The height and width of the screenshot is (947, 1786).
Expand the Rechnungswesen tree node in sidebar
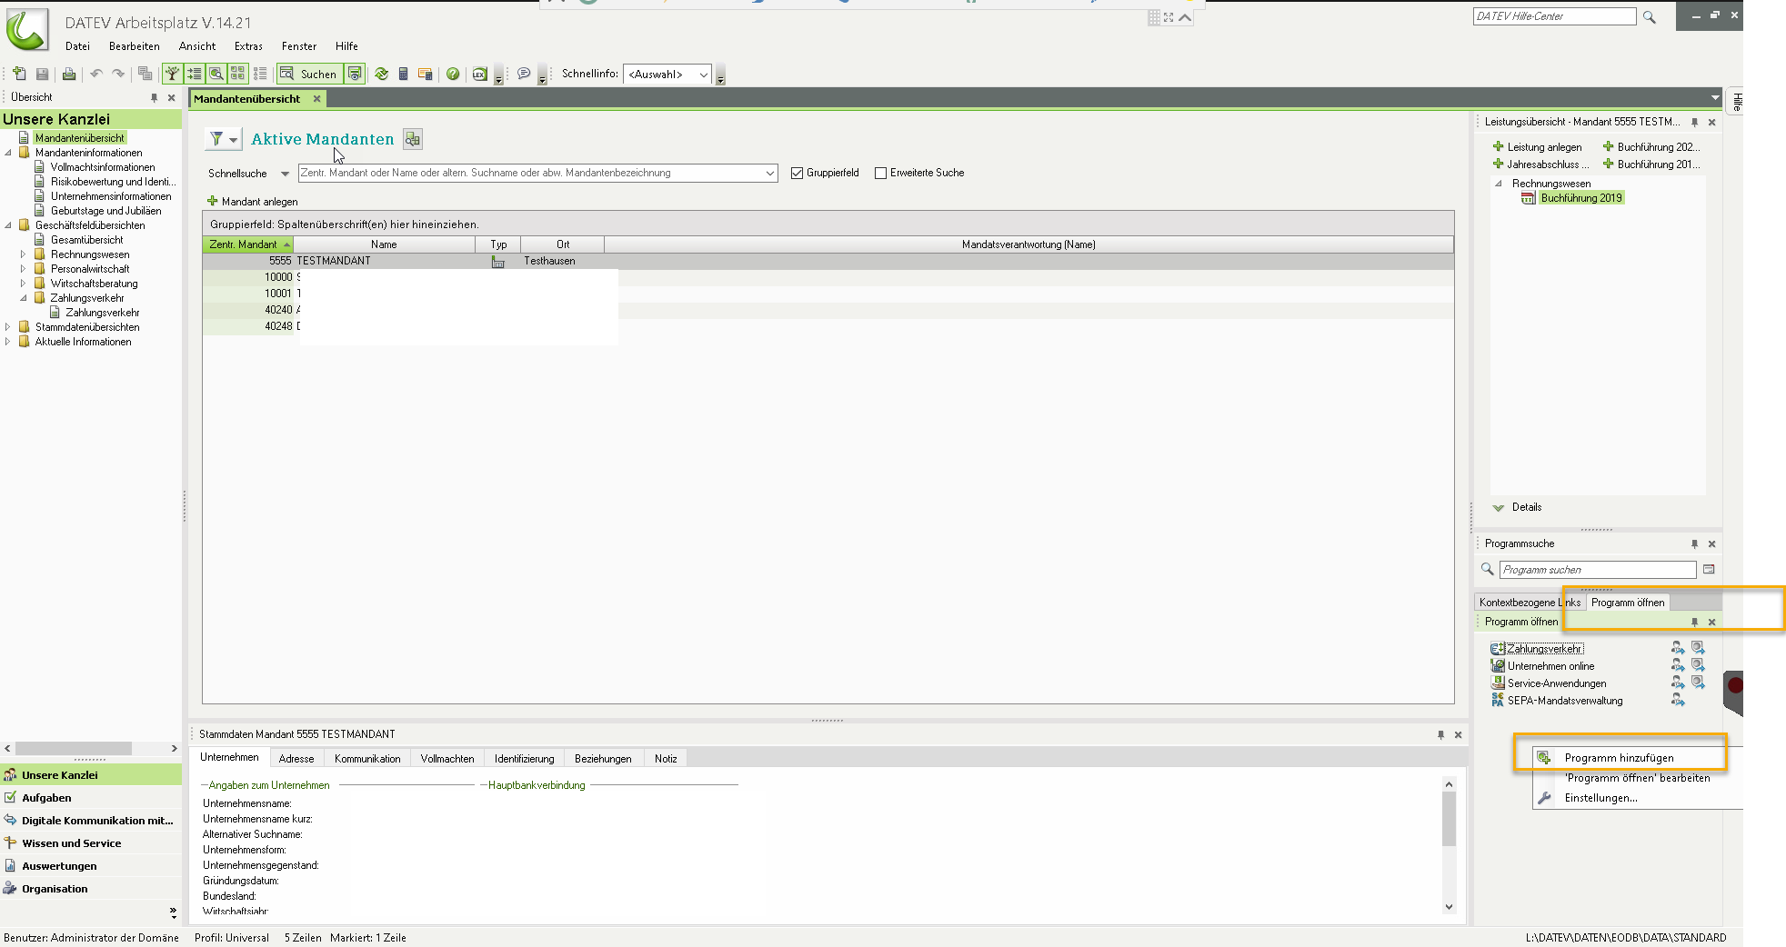23,254
